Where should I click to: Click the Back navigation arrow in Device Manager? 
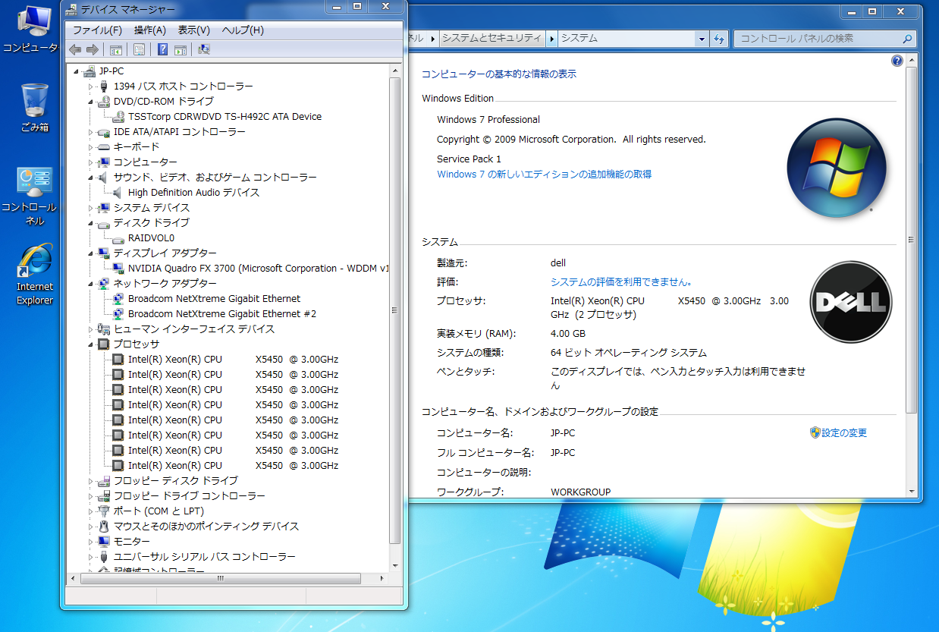tap(74, 49)
